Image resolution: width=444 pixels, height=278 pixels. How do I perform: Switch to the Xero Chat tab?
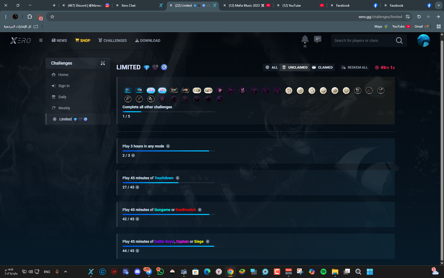pyautogui.click(x=129, y=5)
